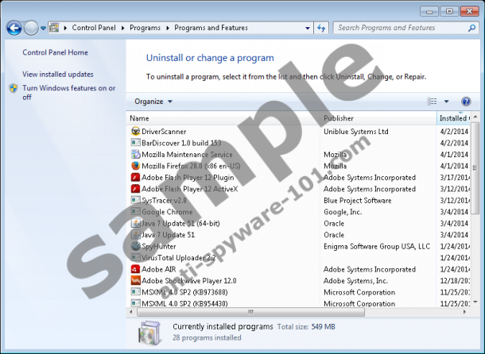
Task: Click the DriverScanner program icon
Action: pyautogui.click(x=135, y=131)
